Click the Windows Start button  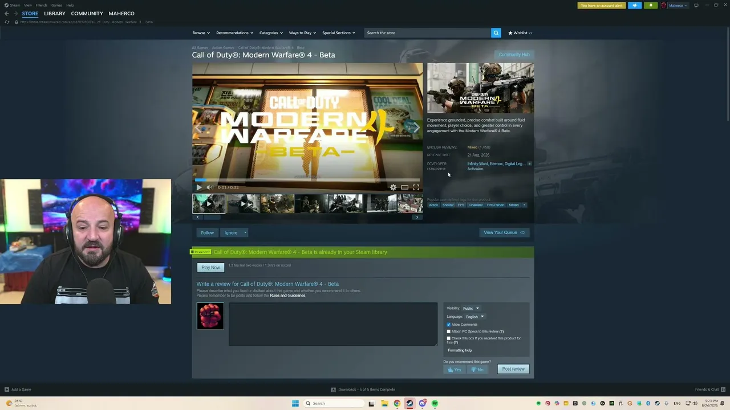click(x=295, y=403)
